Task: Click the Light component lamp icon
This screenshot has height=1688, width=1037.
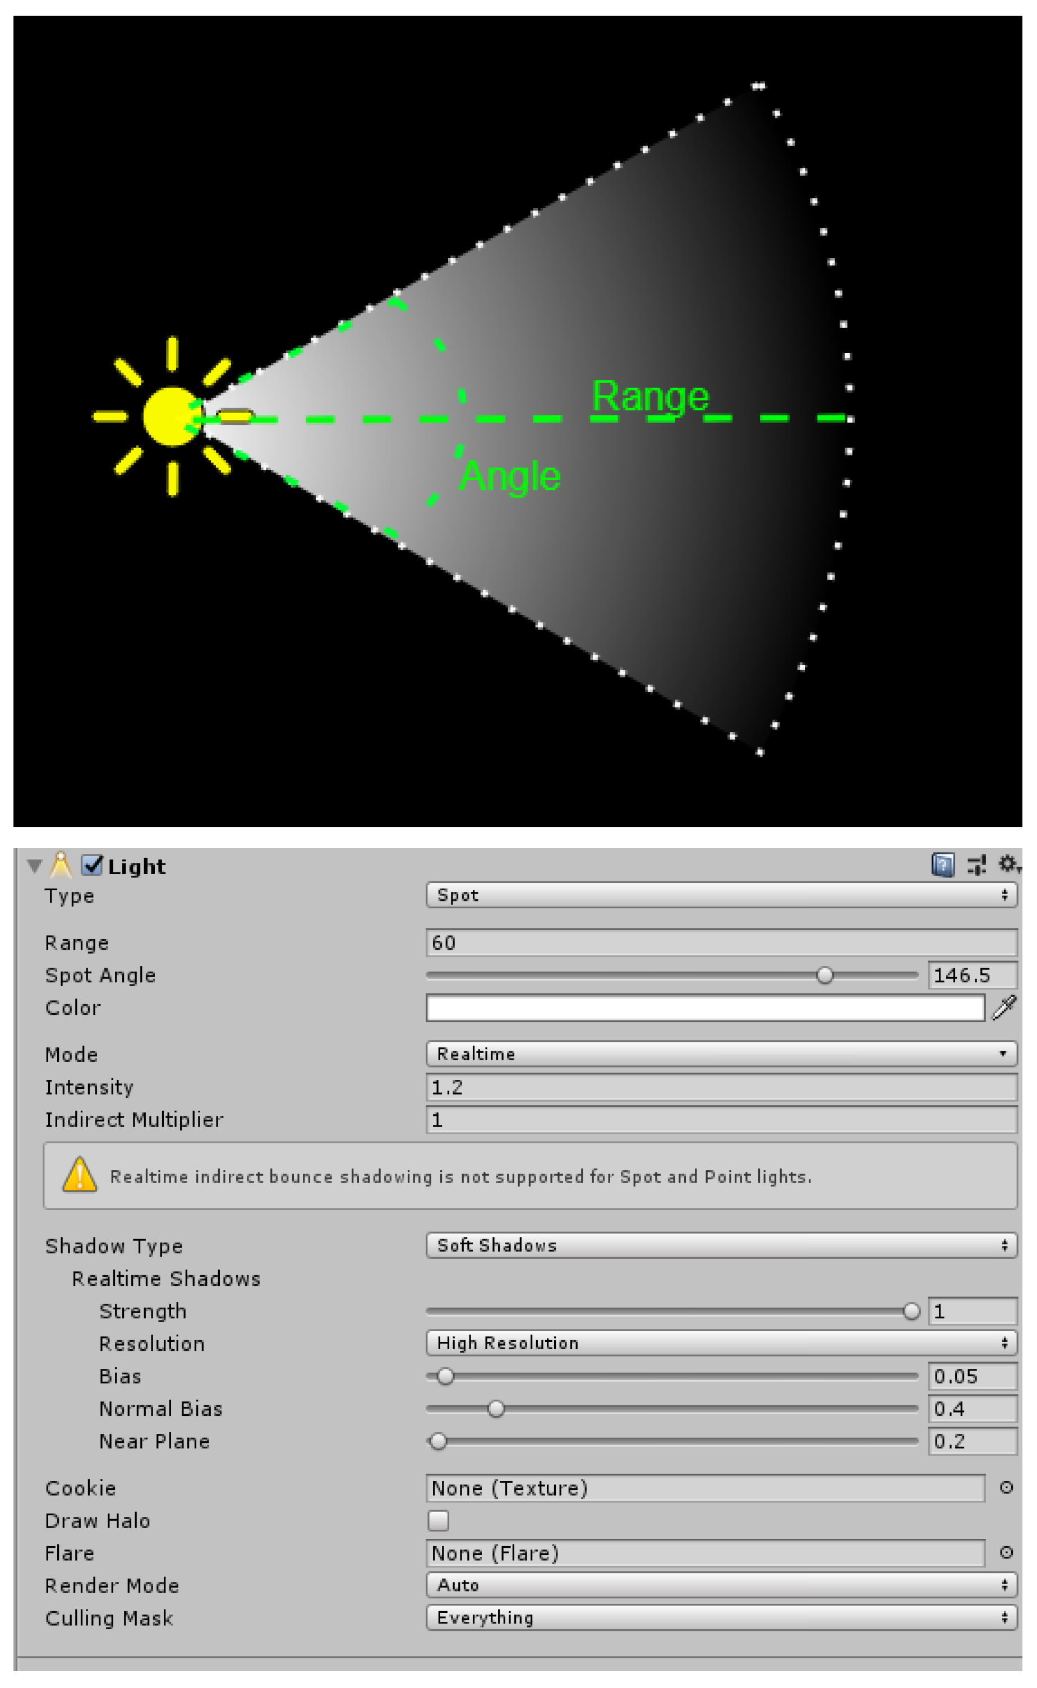Action: pos(61,865)
